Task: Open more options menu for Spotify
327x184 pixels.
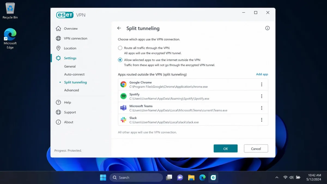Action: pyautogui.click(x=262, y=96)
